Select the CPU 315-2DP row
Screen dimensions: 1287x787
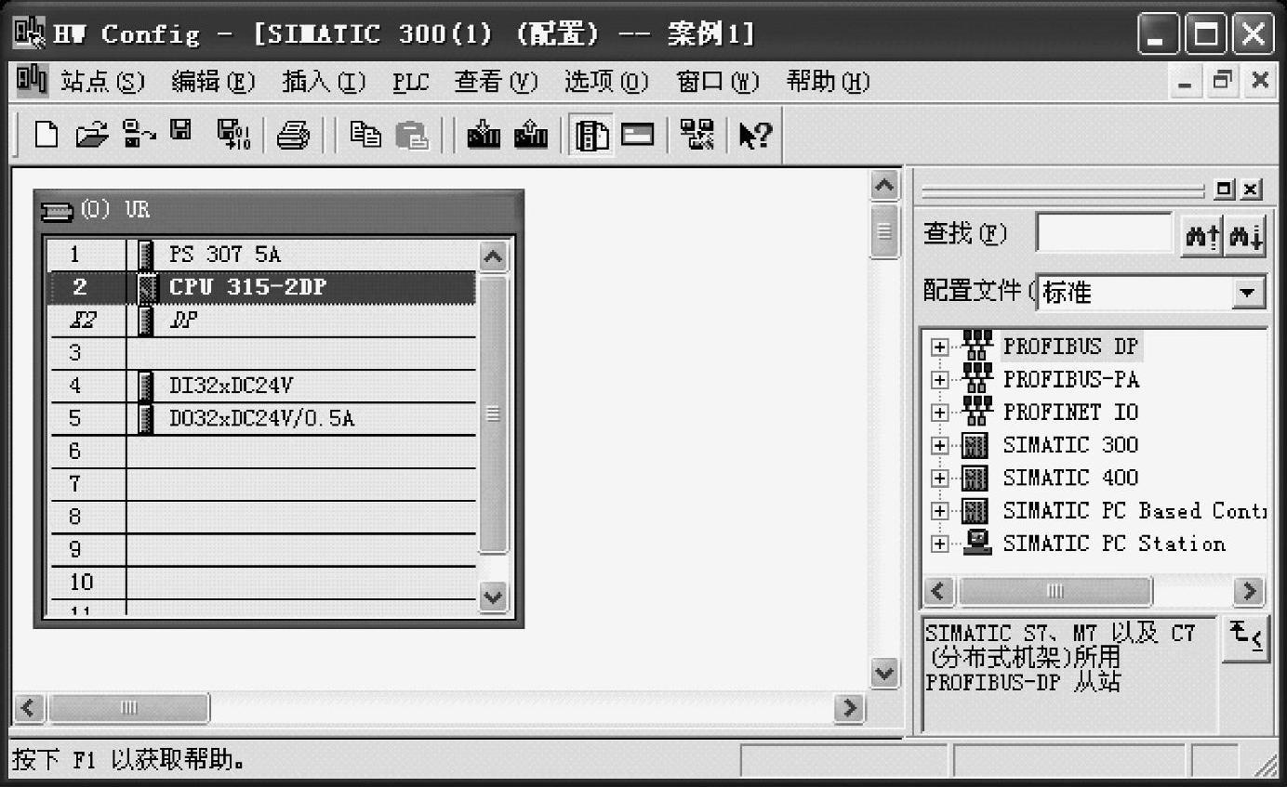coord(261,287)
